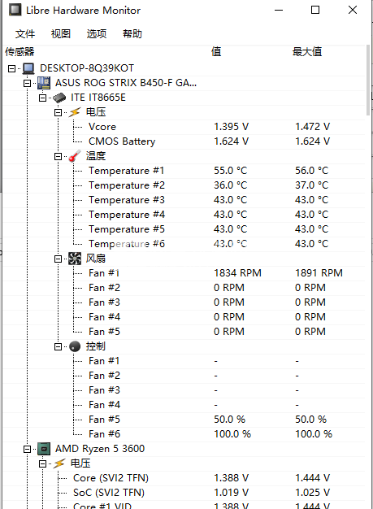Select the Temperature #4 row
The height and width of the screenshot is (509, 373).
184,215
